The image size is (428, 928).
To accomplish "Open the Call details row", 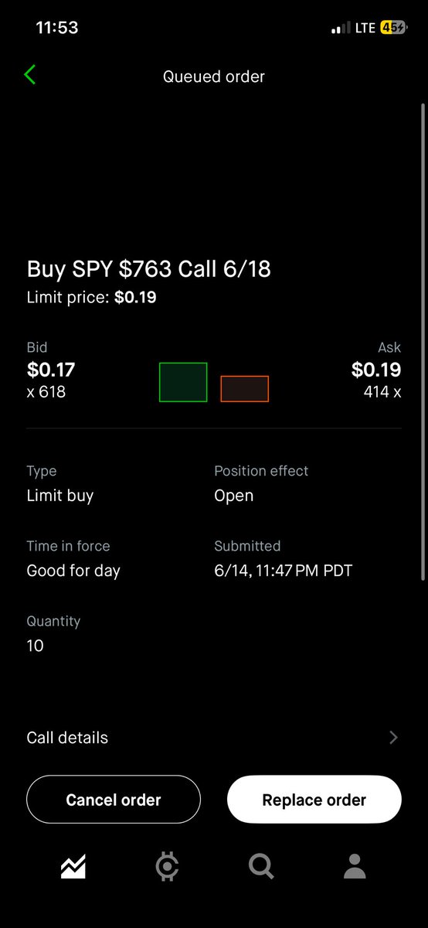I will pos(214,738).
